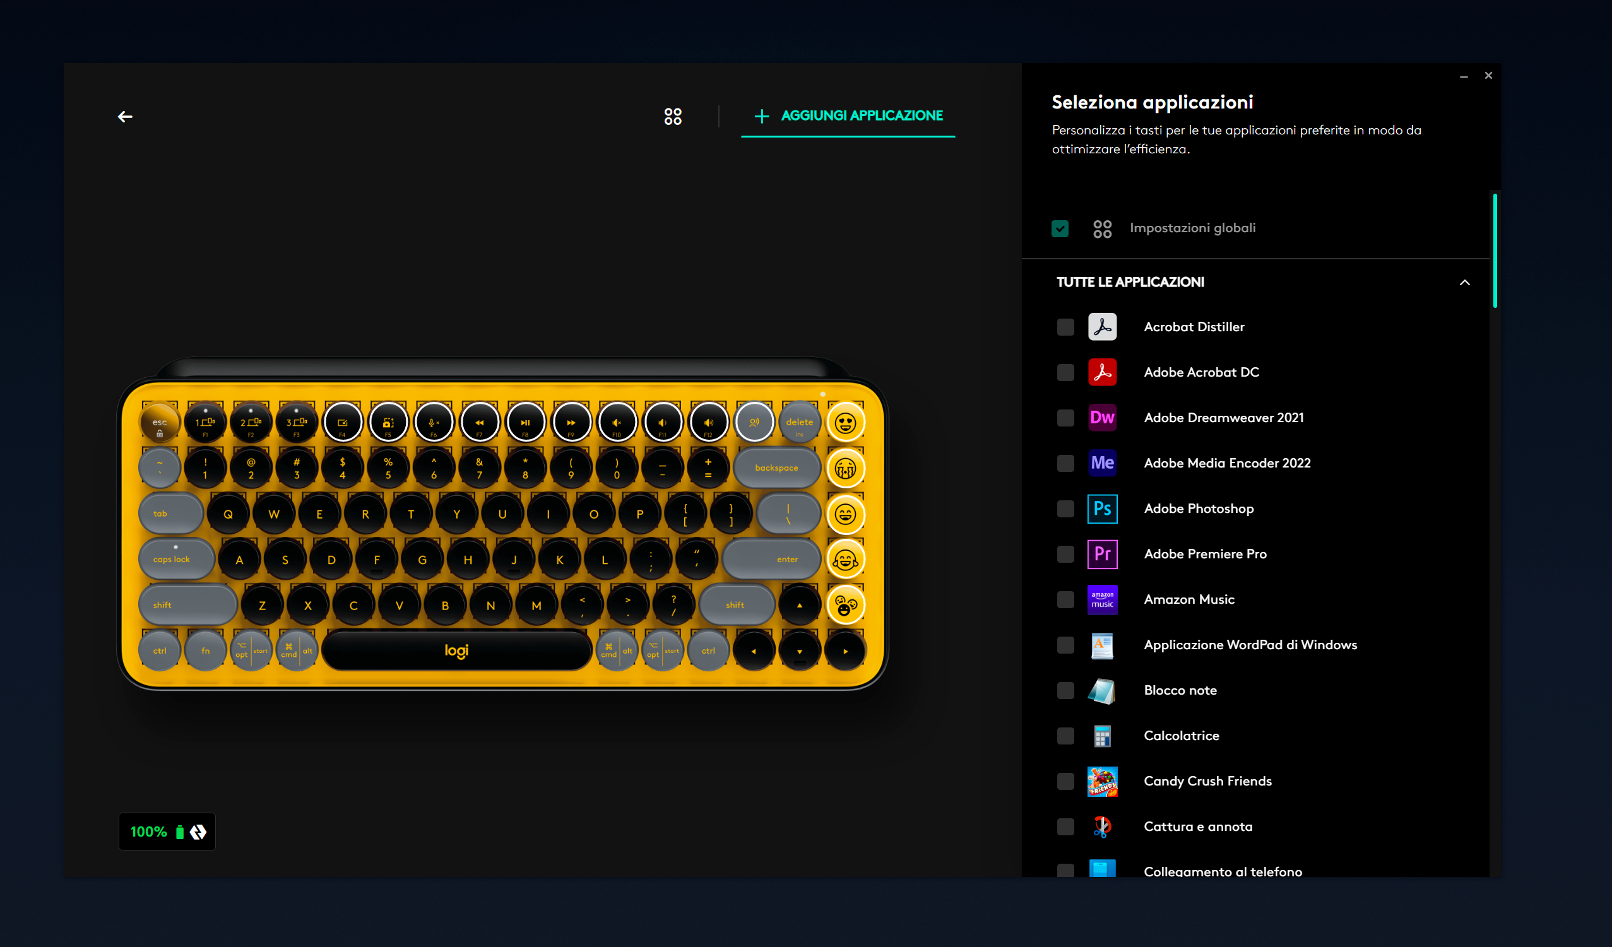Collapse the TUTTE LE APPLICAZIONI section chevron
The width and height of the screenshot is (1612, 947).
tap(1464, 282)
